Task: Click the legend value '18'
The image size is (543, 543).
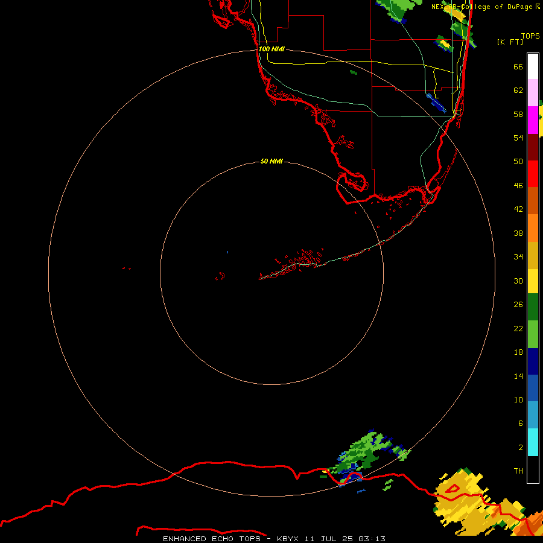Action: pyautogui.click(x=518, y=352)
